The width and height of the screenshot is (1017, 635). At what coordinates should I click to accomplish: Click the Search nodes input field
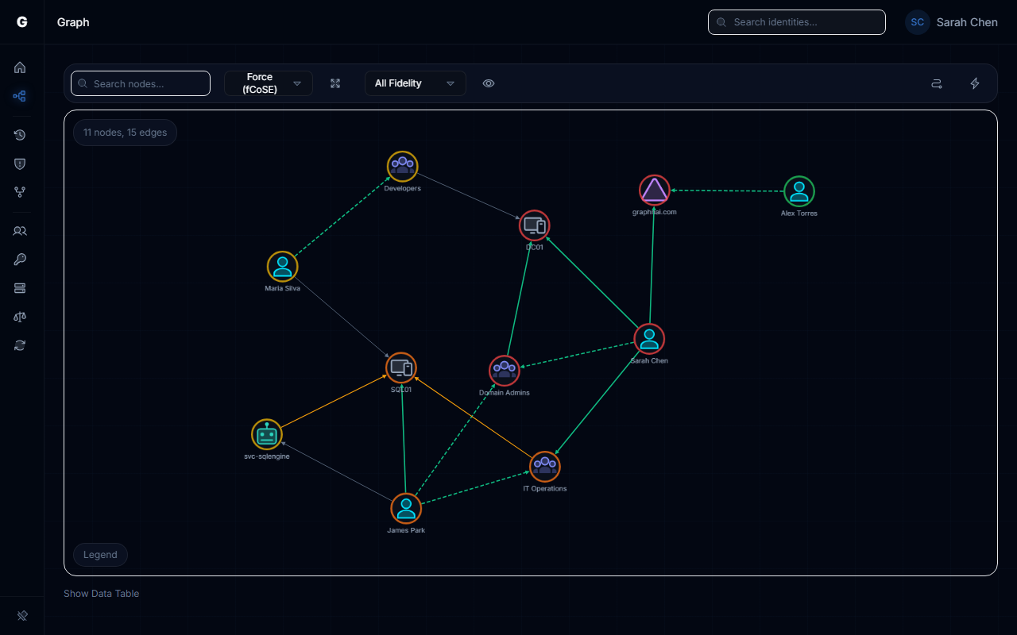coord(141,83)
